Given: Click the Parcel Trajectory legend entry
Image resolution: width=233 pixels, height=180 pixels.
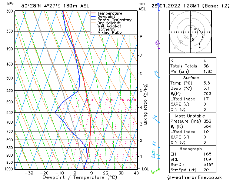Looking at the screenshot, I should [114, 20].
